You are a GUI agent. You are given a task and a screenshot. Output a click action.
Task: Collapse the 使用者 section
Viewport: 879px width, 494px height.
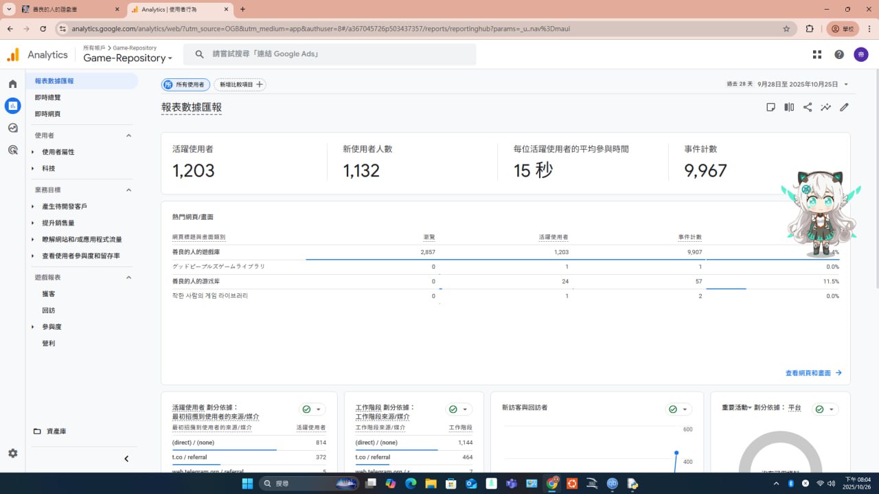click(x=128, y=135)
